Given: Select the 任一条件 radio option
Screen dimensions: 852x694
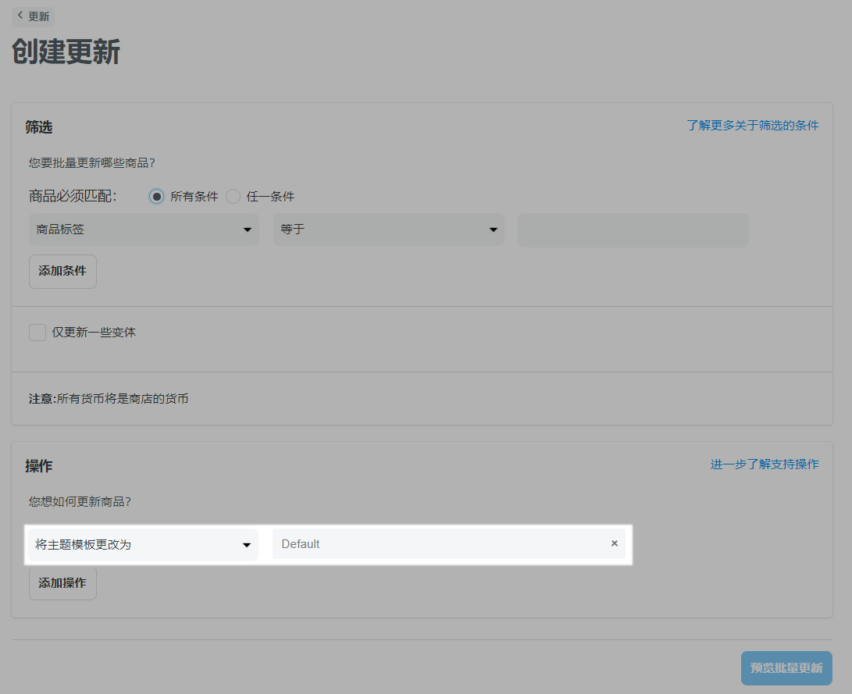Looking at the screenshot, I should pyautogui.click(x=233, y=197).
